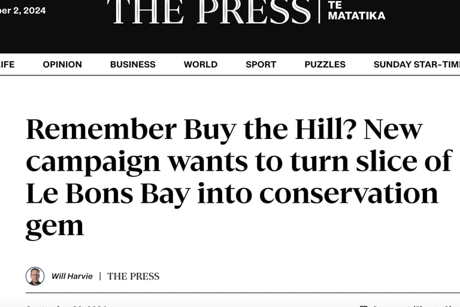
Task: Click The Press masthead logo
Action: (x=209, y=11)
